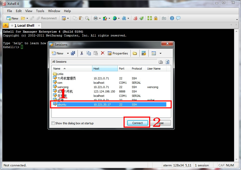Click the new folder icon in Sessions dialog

[x=135, y=53]
